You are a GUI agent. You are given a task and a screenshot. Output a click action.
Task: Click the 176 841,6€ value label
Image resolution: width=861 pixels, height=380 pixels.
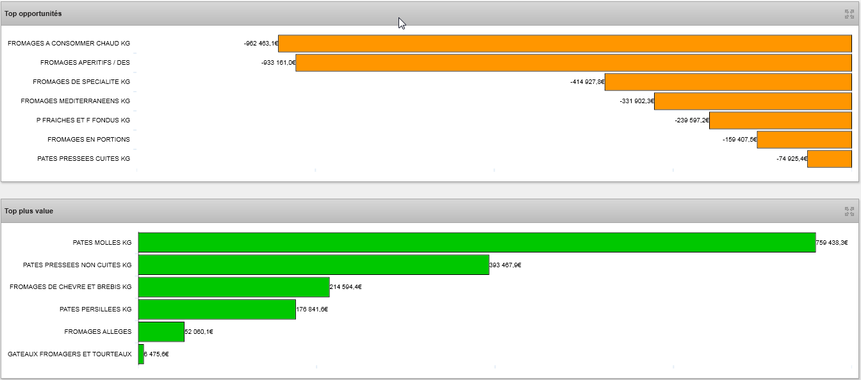[x=312, y=310]
